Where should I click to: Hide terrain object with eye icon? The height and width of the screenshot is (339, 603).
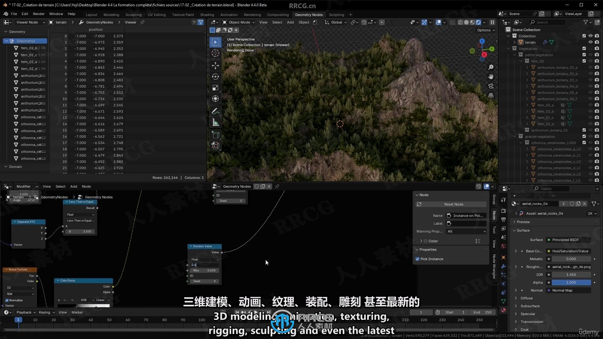pos(590,42)
